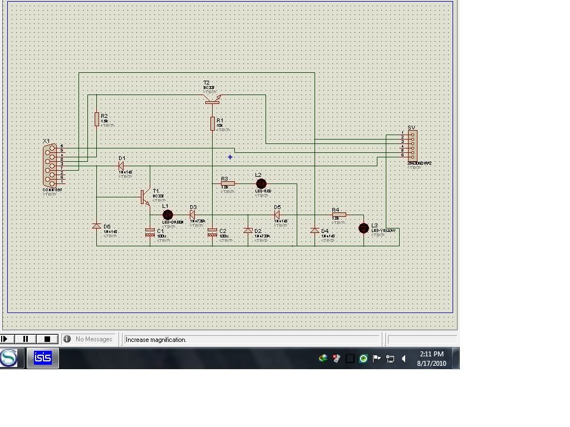Screen dimensions: 570x427
Task: Select the COMM-D9 connector X1
Action: point(50,164)
